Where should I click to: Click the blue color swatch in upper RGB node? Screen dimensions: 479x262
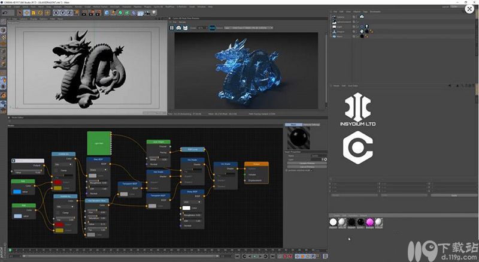[17, 192]
